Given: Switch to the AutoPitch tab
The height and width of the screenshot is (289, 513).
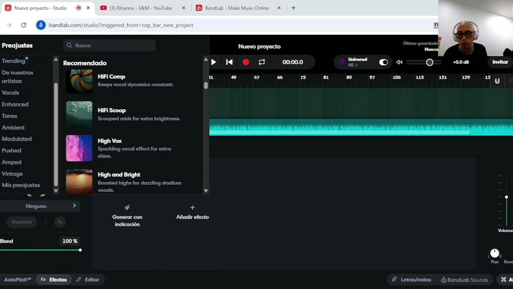Looking at the screenshot, I should [18, 280].
